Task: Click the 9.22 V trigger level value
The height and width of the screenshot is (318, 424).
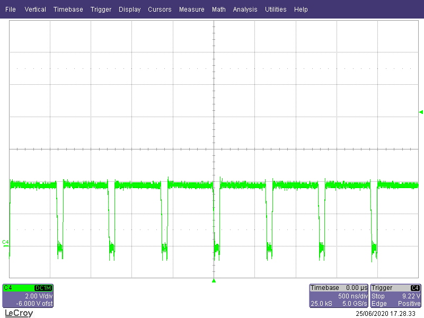Action: (x=411, y=296)
